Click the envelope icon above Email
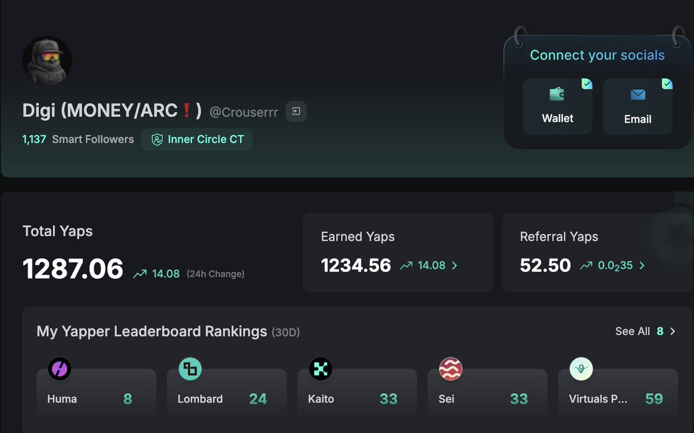The image size is (694, 433). coord(638,94)
